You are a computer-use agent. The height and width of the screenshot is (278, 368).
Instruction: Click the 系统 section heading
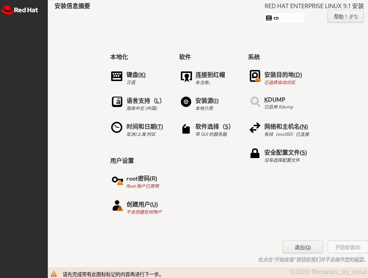(x=254, y=57)
